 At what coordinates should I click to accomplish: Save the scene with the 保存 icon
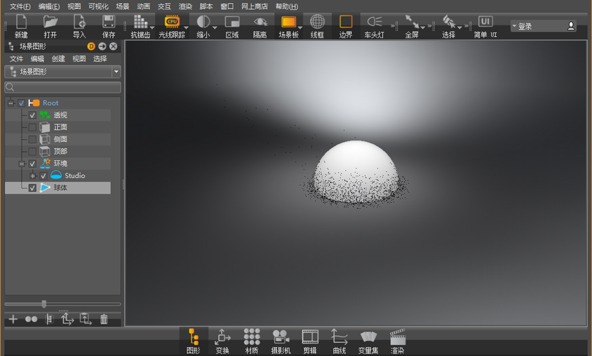click(108, 22)
